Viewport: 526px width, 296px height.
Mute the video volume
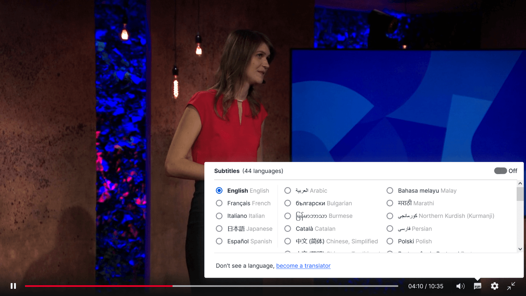pyautogui.click(x=460, y=286)
